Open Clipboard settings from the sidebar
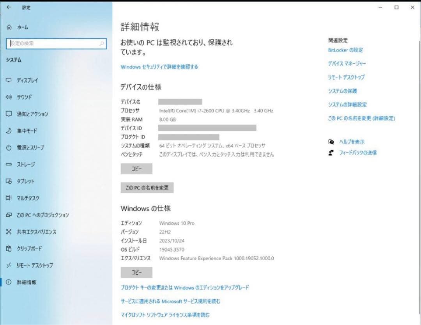The height and width of the screenshot is (325, 421). (23, 248)
